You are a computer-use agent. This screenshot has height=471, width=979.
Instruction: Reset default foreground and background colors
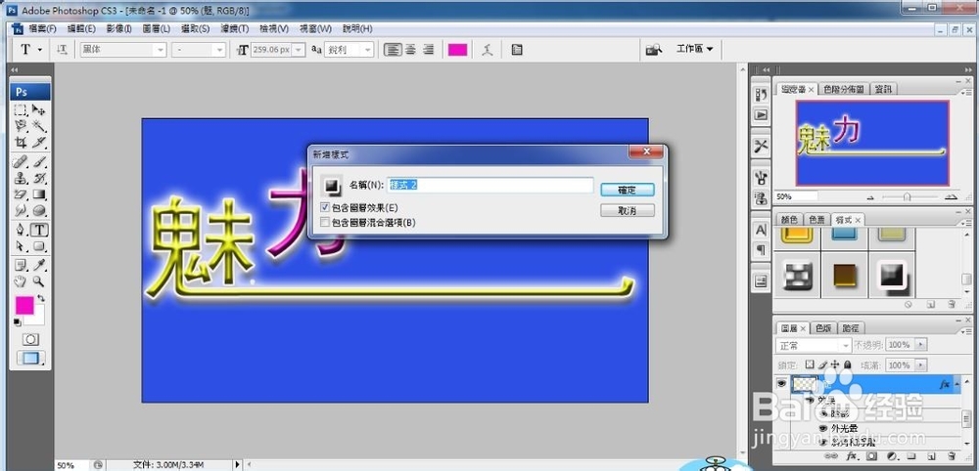(18, 322)
